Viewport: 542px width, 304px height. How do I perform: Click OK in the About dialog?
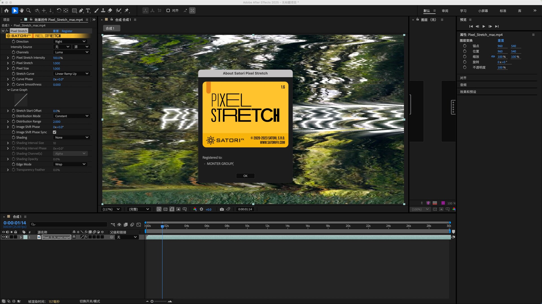(x=245, y=176)
